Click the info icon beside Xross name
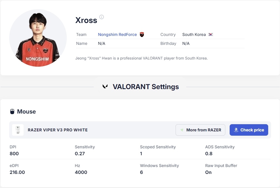 [x=102, y=17]
